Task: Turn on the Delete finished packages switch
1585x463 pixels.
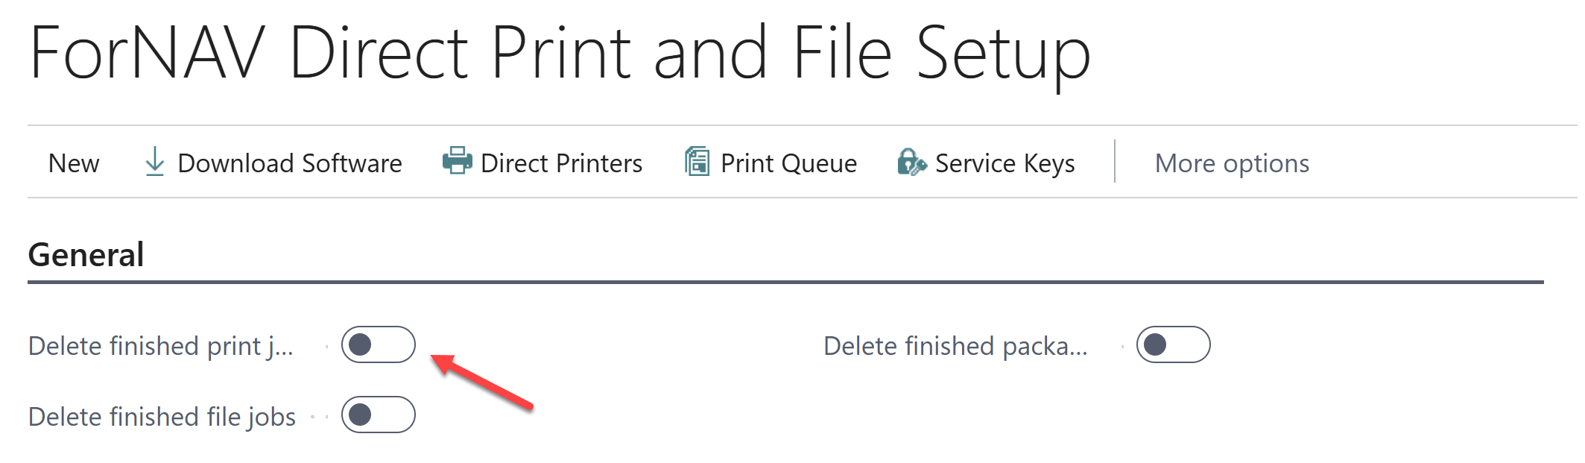Action: (x=1173, y=344)
